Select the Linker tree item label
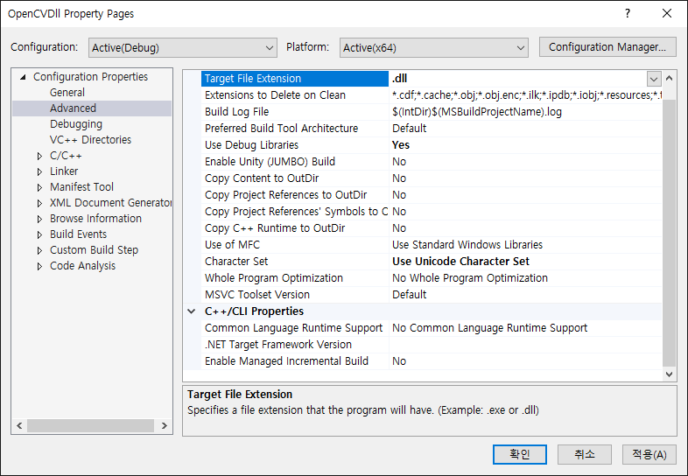The width and height of the screenshot is (688, 476). (64, 171)
